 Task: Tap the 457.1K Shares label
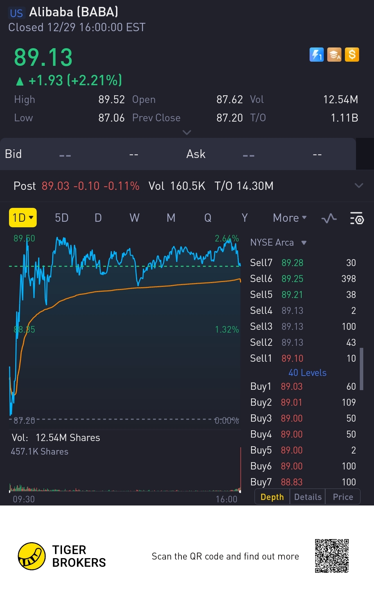tap(39, 451)
